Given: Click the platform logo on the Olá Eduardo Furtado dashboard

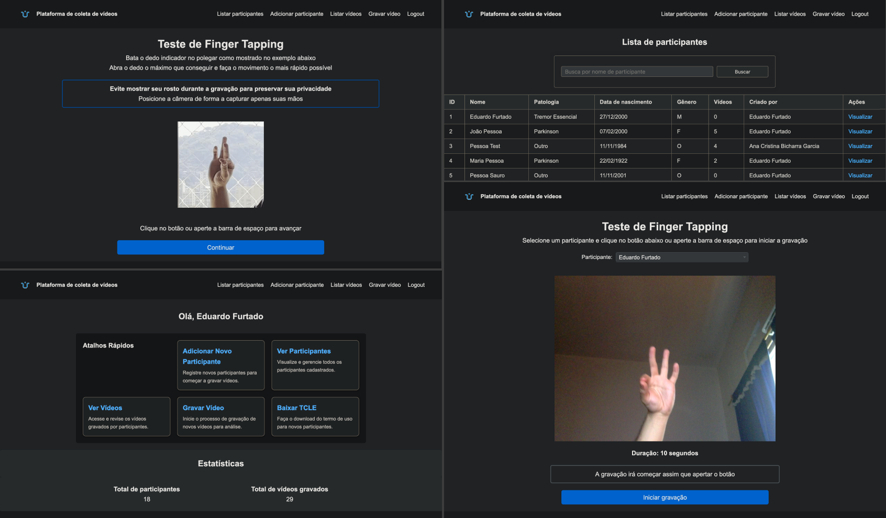Looking at the screenshot, I should 25,285.
